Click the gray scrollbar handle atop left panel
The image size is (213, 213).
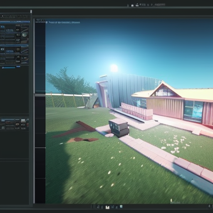click(x=31, y=11)
